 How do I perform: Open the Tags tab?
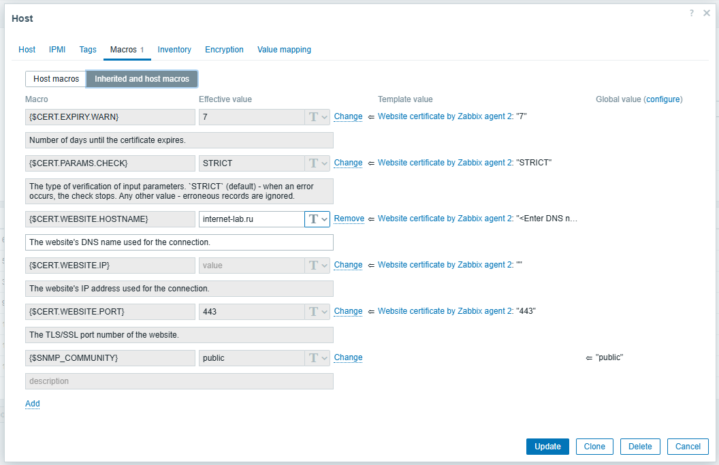[x=88, y=50]
